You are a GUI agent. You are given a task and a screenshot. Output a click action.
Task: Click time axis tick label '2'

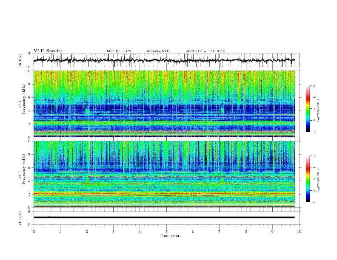87,232
